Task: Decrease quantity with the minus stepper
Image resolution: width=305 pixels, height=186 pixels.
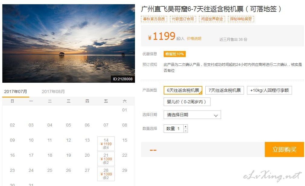Action: (x=186, y=131)
